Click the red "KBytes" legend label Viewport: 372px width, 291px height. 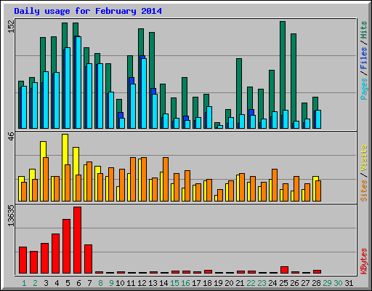tap(364, 261)
